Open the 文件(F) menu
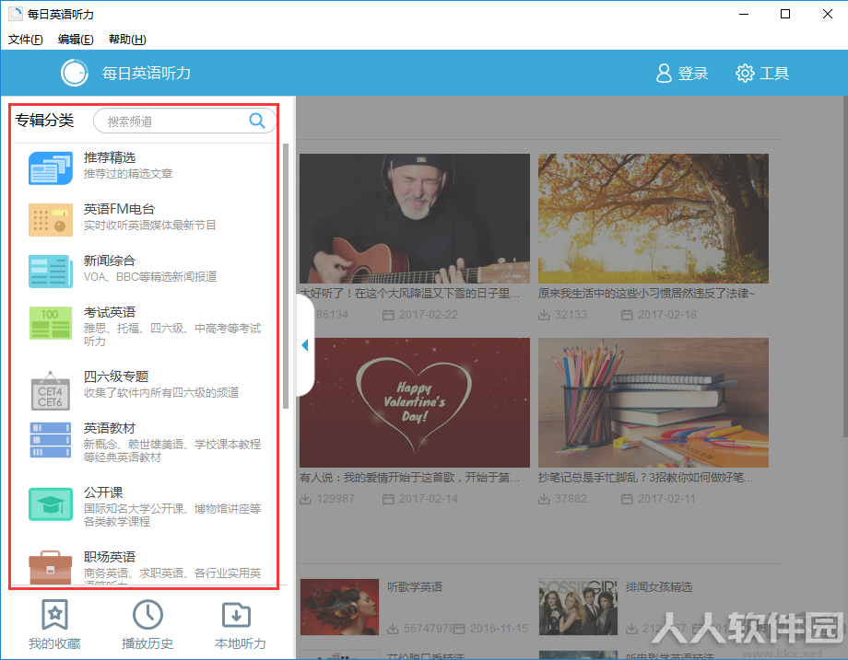The image size is (848, 660). [26, 40]
